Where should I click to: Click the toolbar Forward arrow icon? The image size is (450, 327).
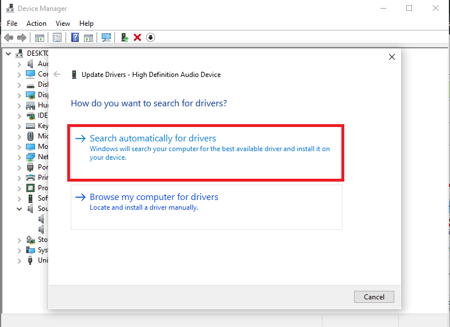(22, 37)
